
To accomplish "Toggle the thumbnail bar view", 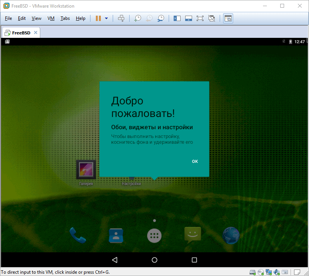I will click(x=188, y=18).
